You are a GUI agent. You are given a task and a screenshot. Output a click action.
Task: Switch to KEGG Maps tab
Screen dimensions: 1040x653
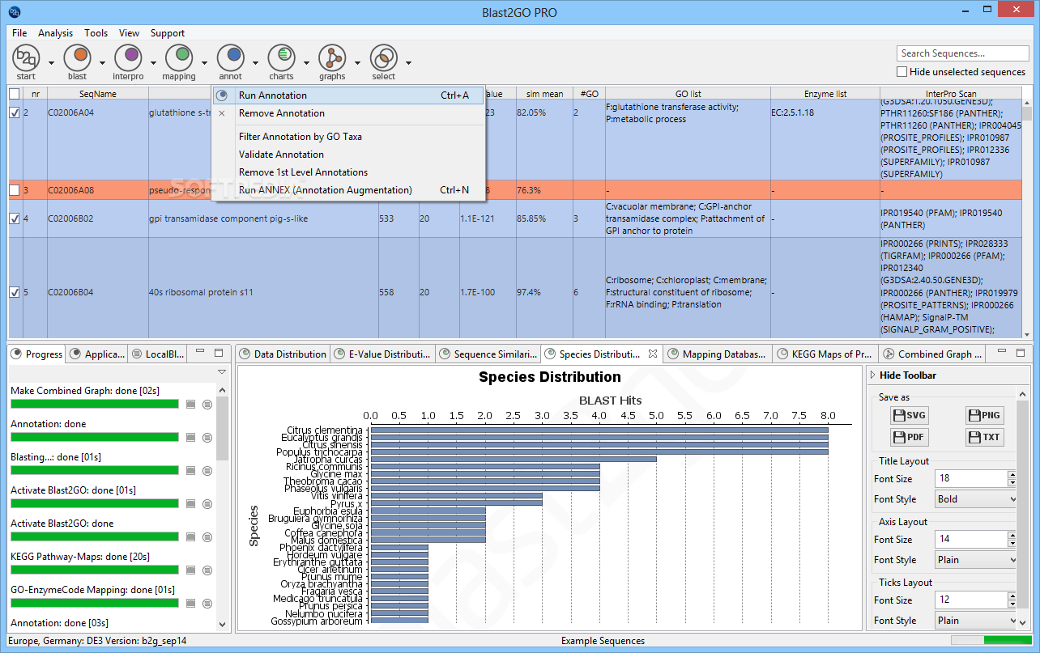click(x=825, y=354)
